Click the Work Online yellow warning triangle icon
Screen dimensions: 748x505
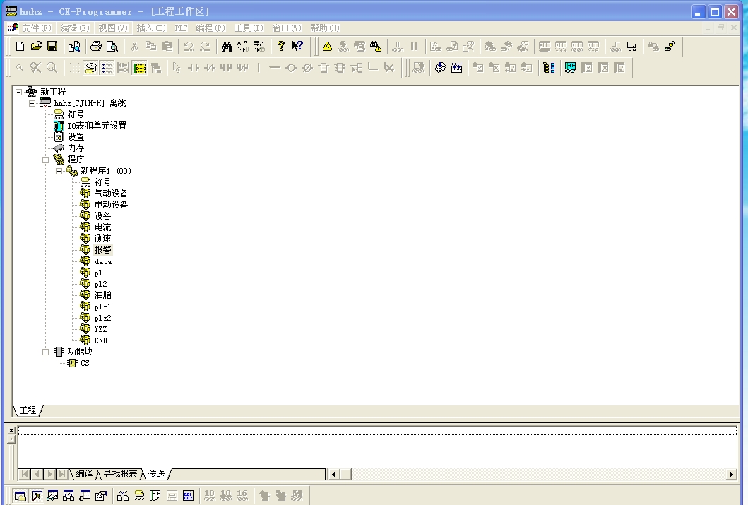coord(328,47)
